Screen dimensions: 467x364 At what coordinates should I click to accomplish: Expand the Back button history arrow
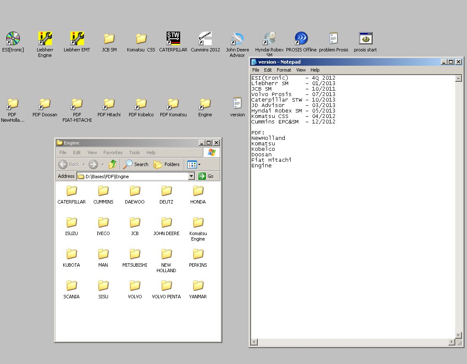(x=84, y=164)
